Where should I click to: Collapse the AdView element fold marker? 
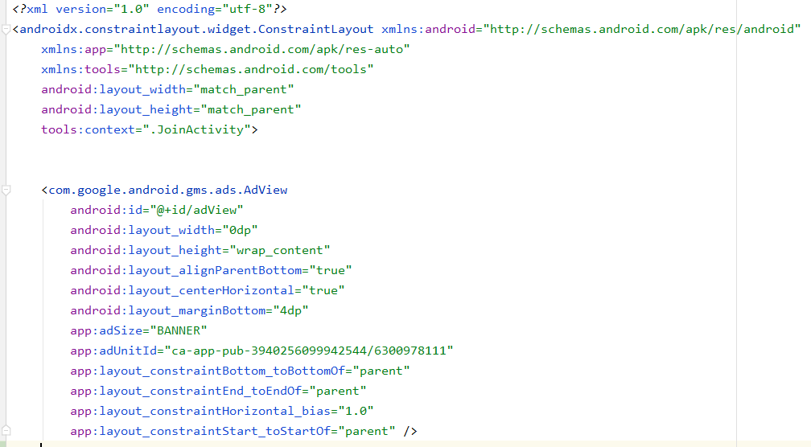[x=6, y=191]
